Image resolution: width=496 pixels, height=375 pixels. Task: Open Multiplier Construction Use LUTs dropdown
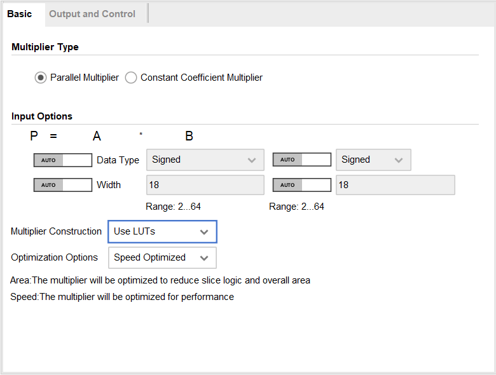(162, 232)
